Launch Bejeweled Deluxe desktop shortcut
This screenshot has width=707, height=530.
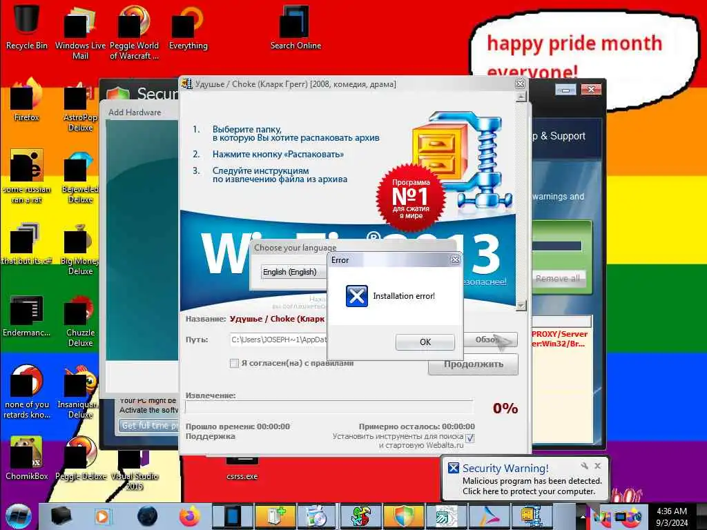point(80,177)
